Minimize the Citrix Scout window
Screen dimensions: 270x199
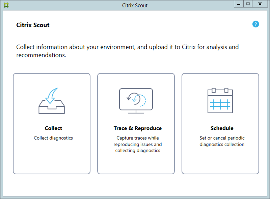click(x=239, y=4)
